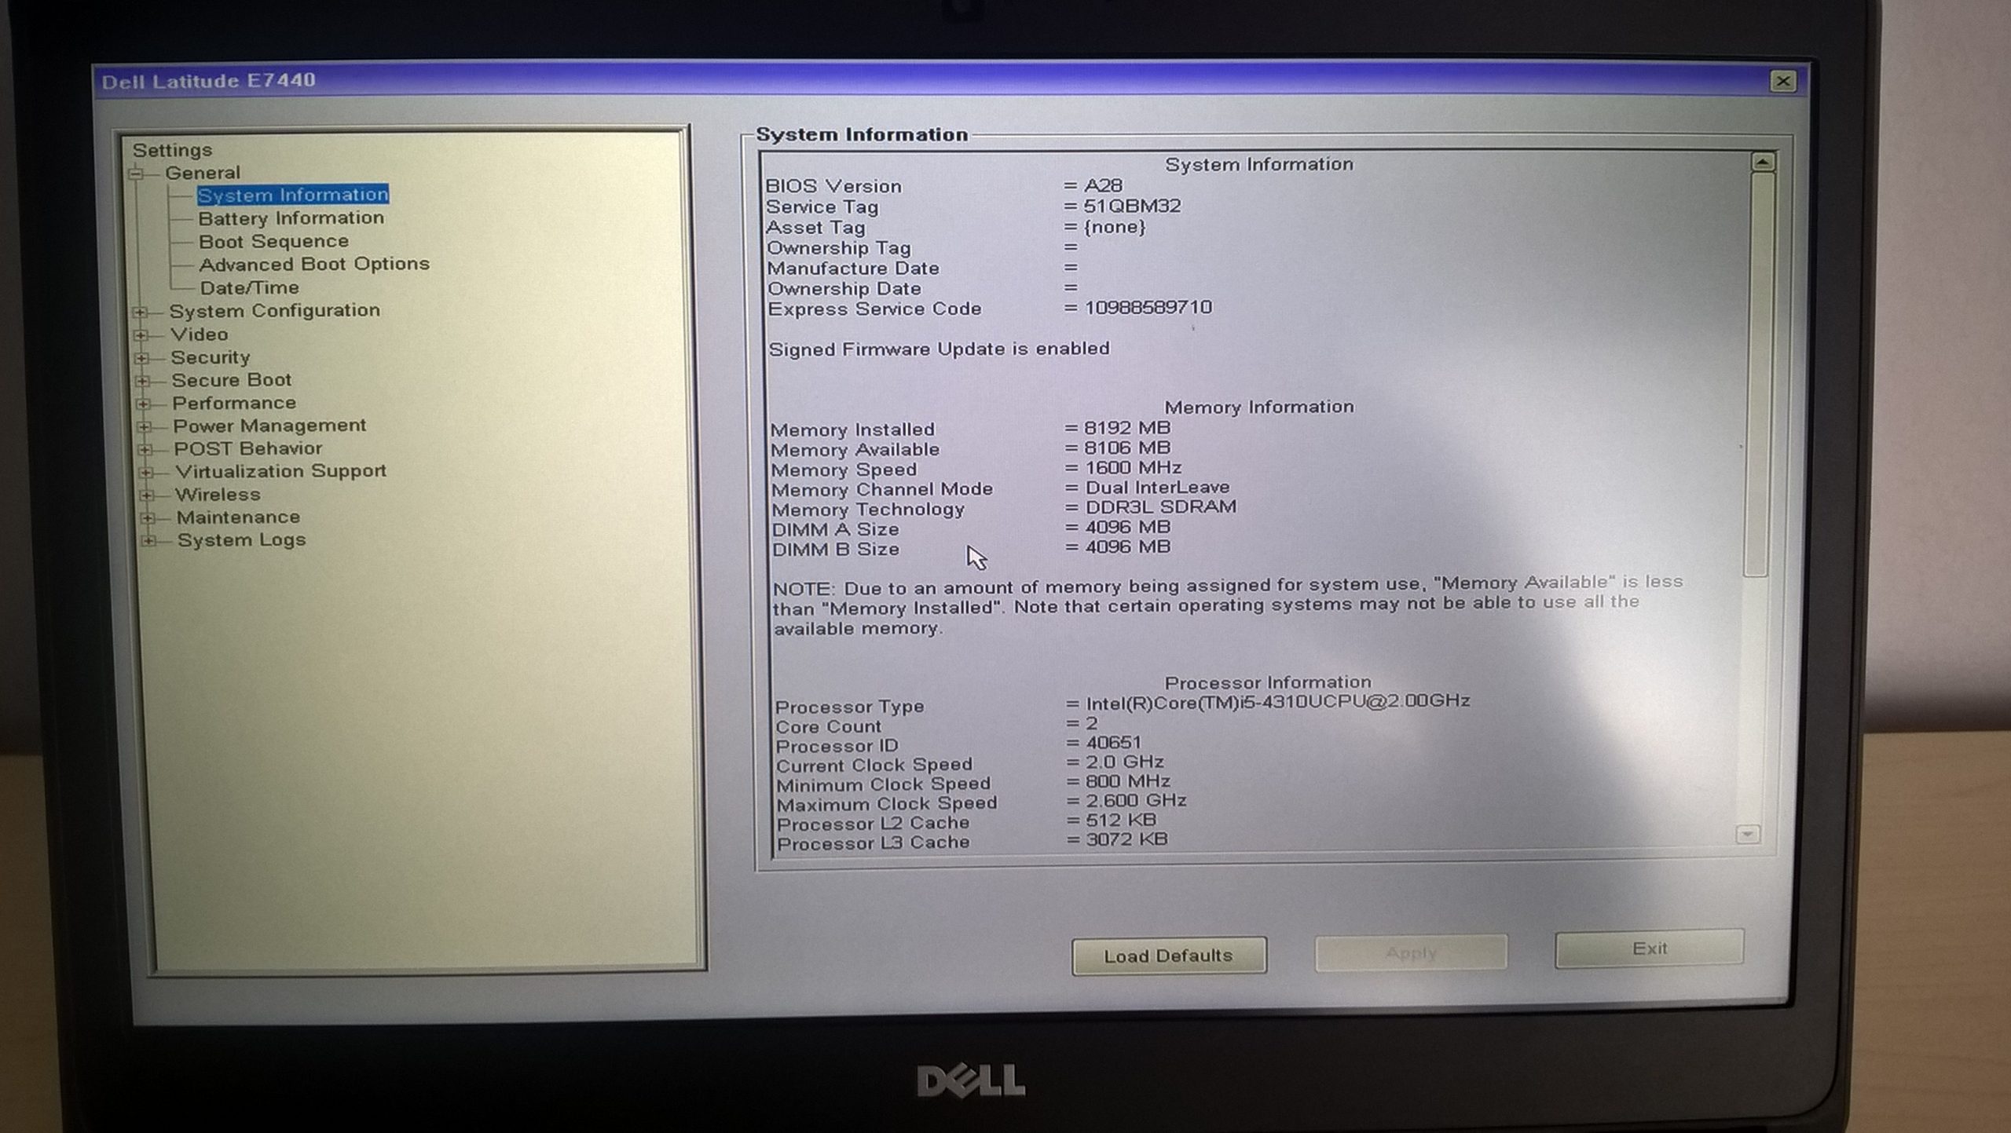Click the Exit button
Image resolution: width=2011 pixels, height=1133 pixels.
pos(1650,948)
